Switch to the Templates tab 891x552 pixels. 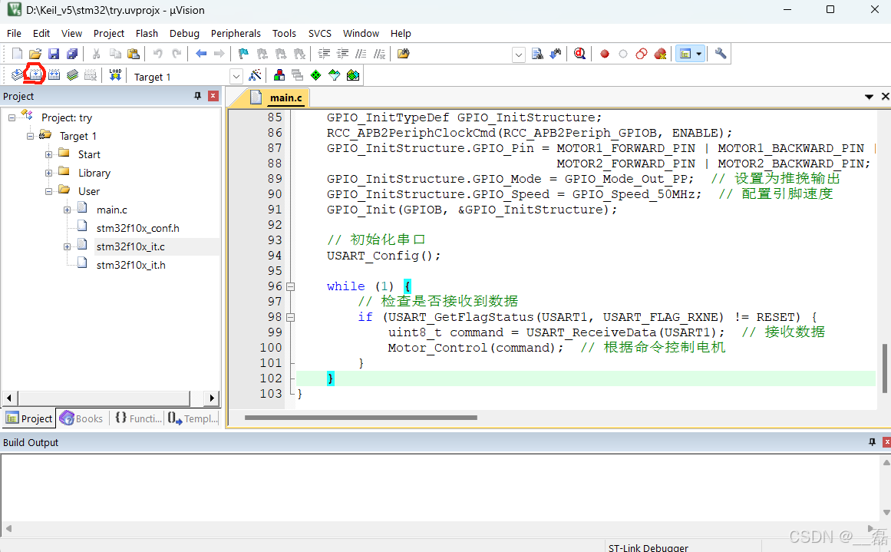pyautogui.click(x=193, y=418)
